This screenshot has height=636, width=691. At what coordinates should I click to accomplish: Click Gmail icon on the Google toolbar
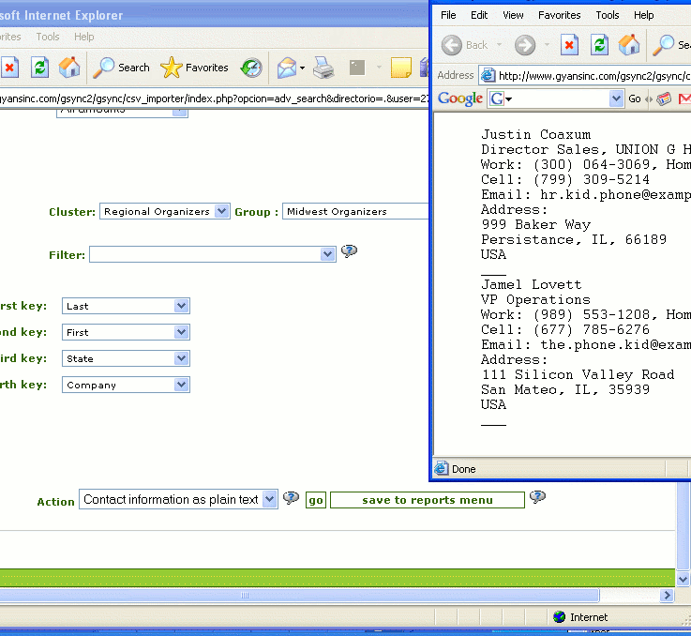[684, 98]
